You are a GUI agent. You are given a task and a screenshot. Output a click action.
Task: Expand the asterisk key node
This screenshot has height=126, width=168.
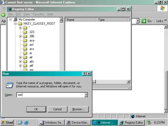20,28
